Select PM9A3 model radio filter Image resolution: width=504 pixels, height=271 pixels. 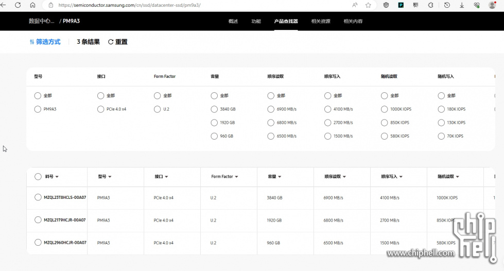click(x=38, y=109)
